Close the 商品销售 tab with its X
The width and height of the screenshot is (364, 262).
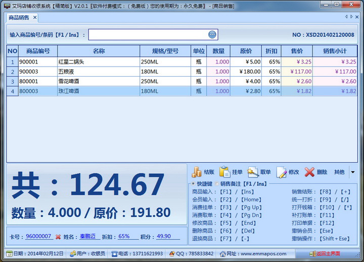pos(35,17)
